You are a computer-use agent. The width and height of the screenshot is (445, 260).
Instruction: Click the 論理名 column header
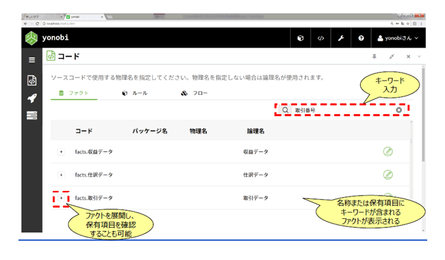pos(255,131)
